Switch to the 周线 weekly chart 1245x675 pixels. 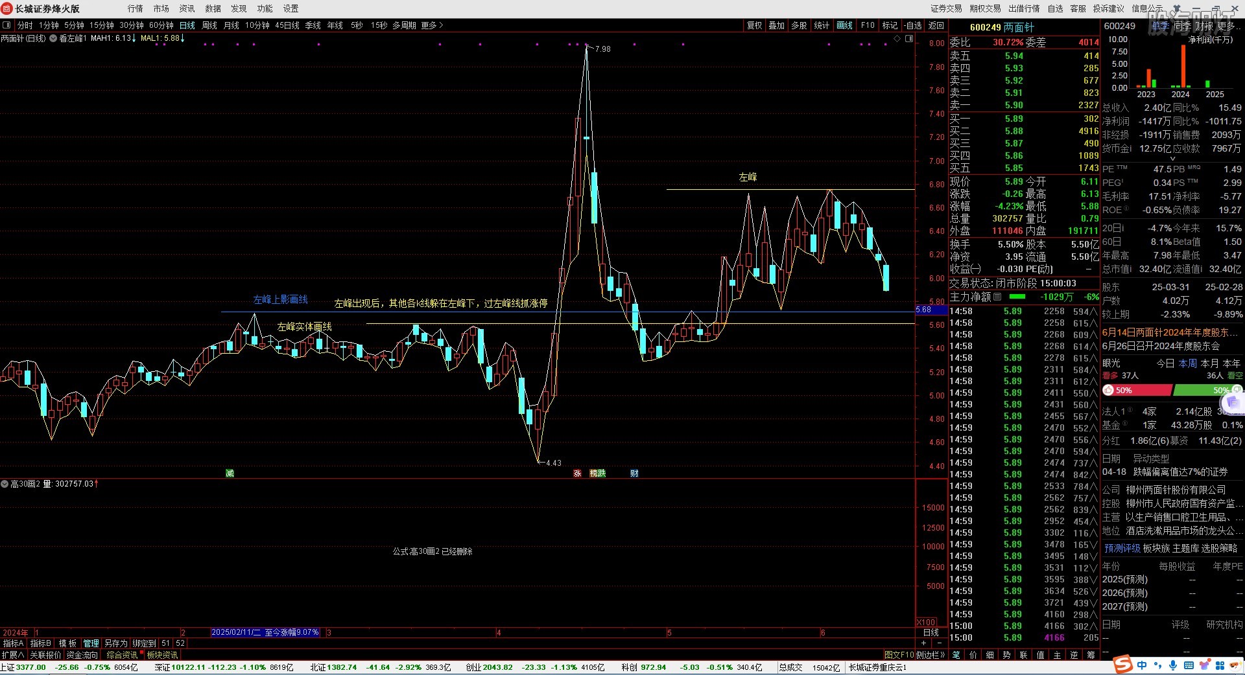(209, 25)
